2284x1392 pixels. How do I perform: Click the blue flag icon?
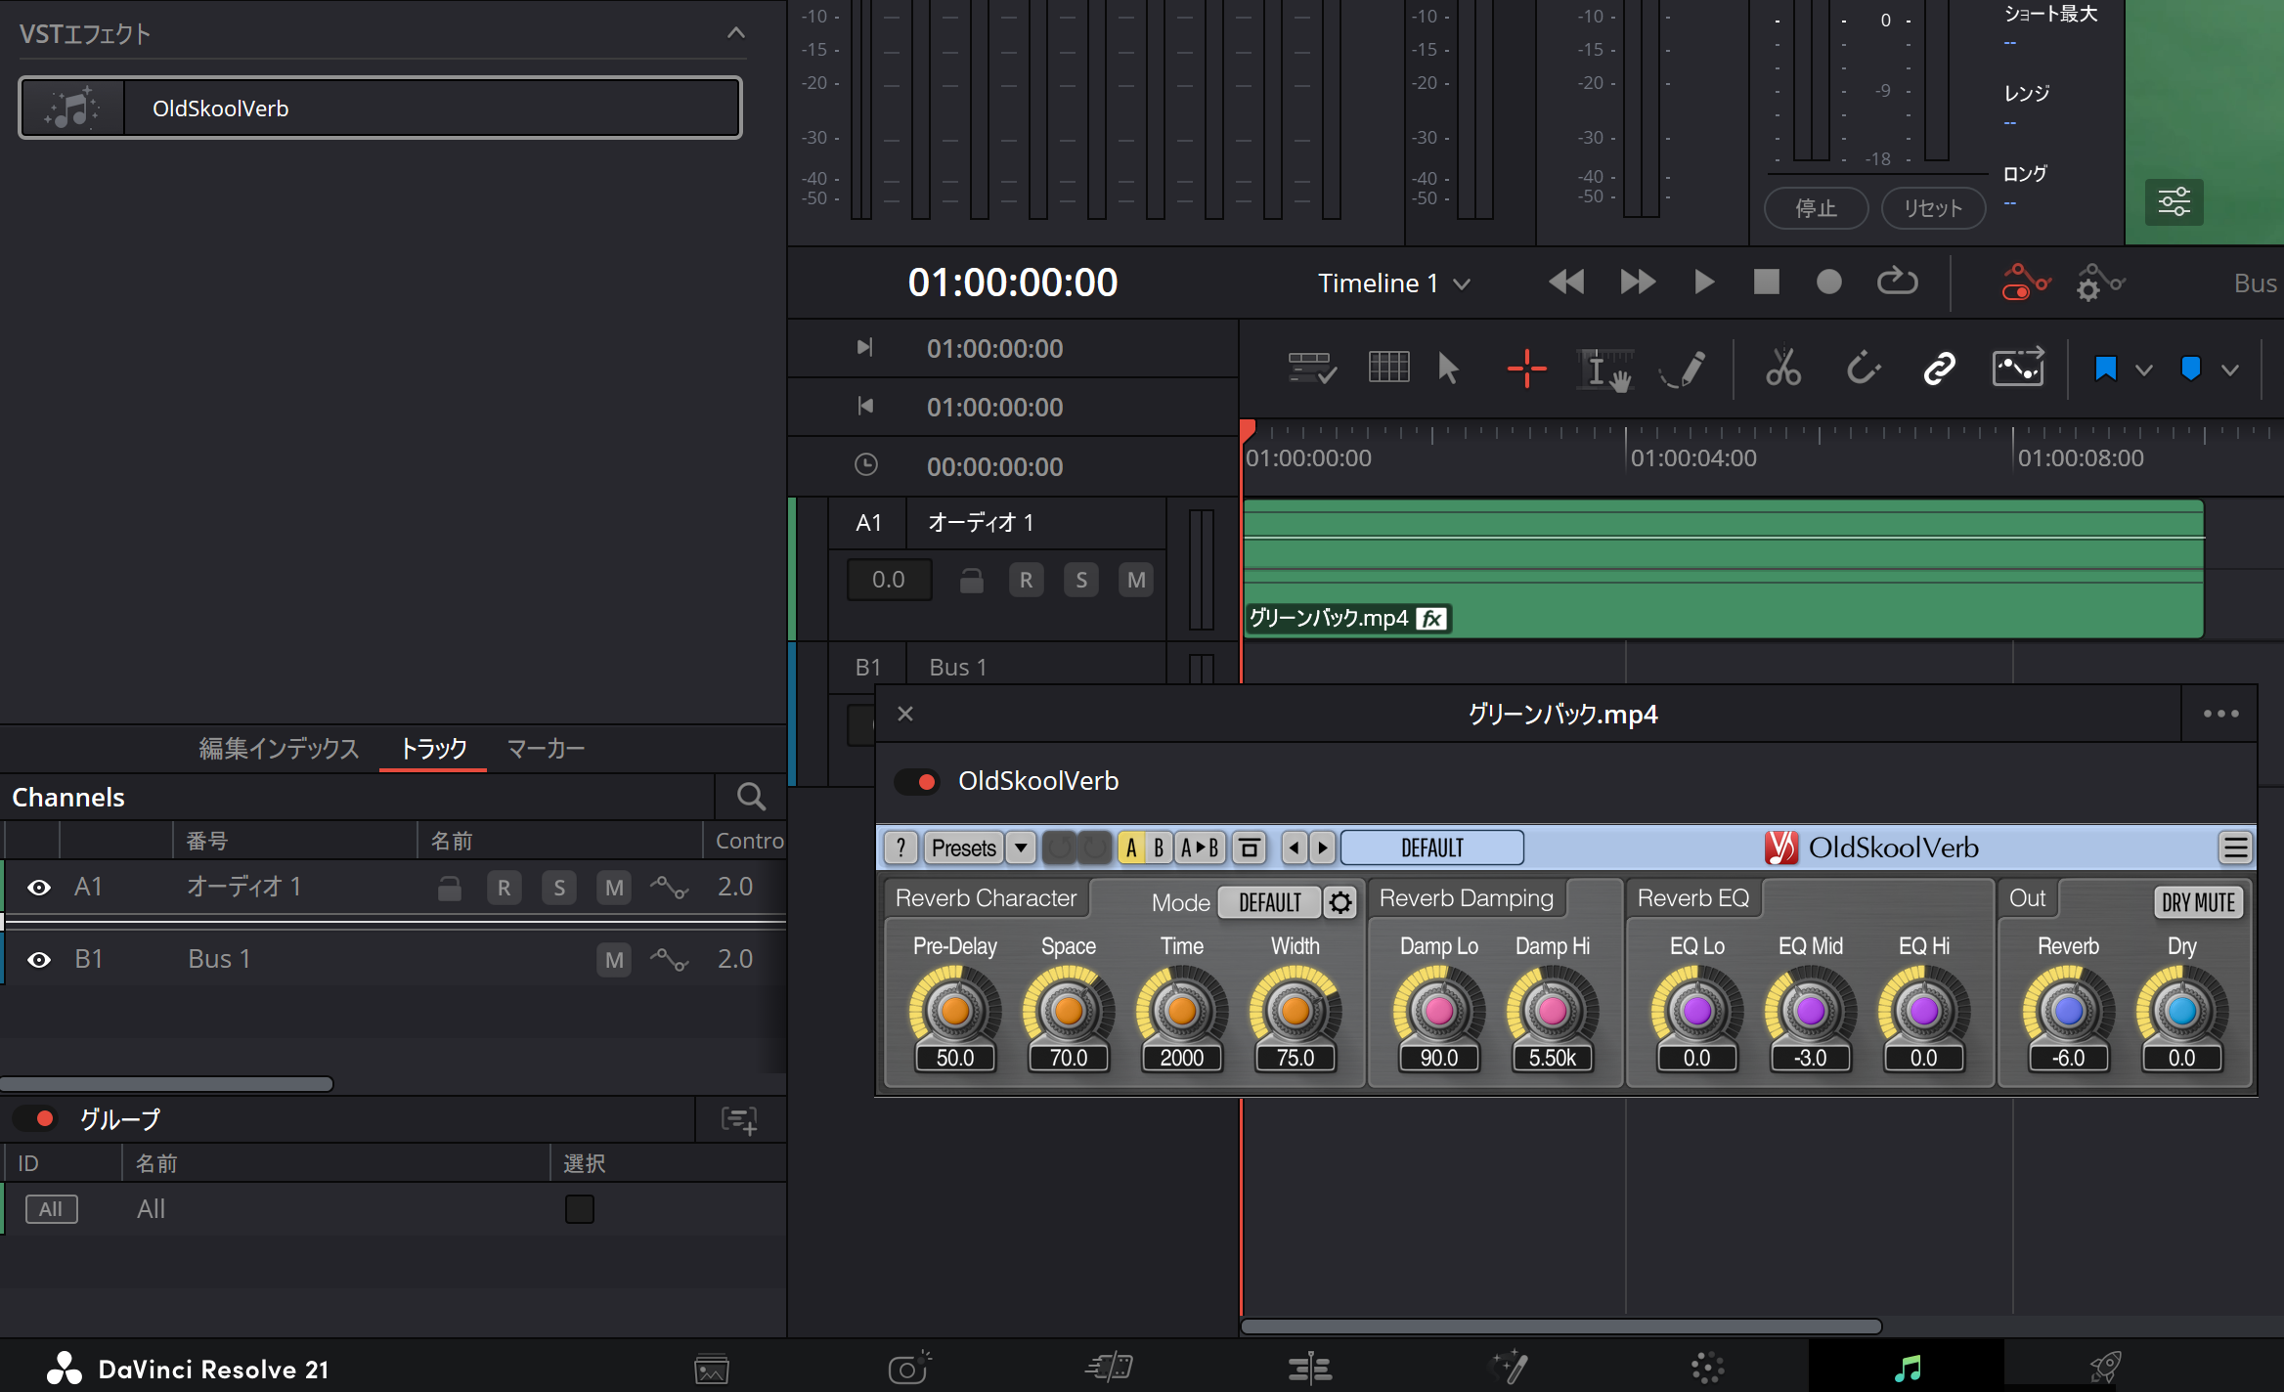click(2106, 369)
